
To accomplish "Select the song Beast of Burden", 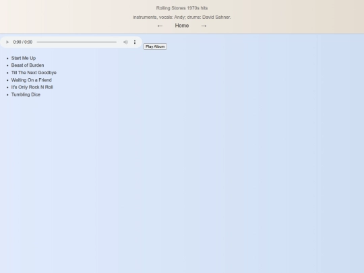I will click(x=28, y=65).
